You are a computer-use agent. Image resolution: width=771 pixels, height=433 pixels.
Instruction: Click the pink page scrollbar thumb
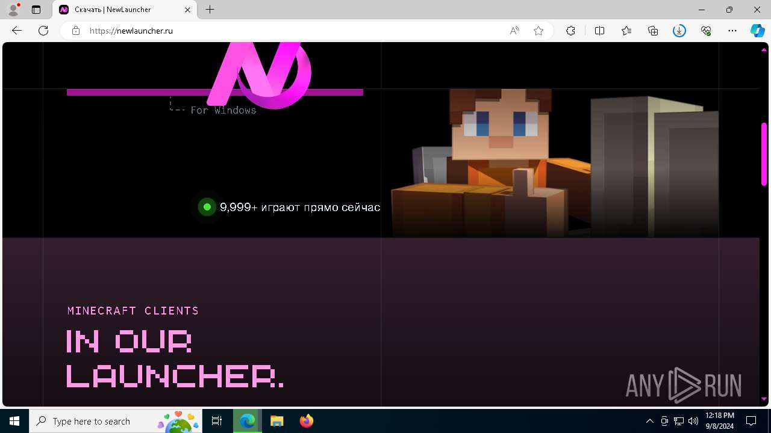coord(764,154)
